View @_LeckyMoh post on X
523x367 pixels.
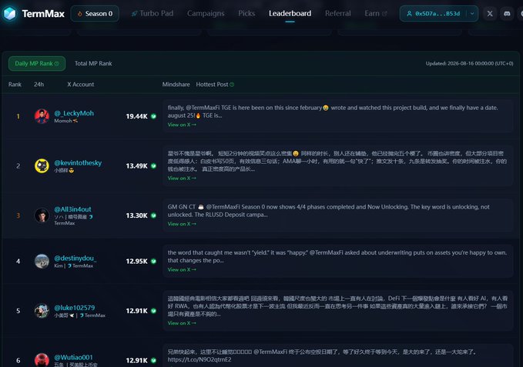(x=182, y=125)
